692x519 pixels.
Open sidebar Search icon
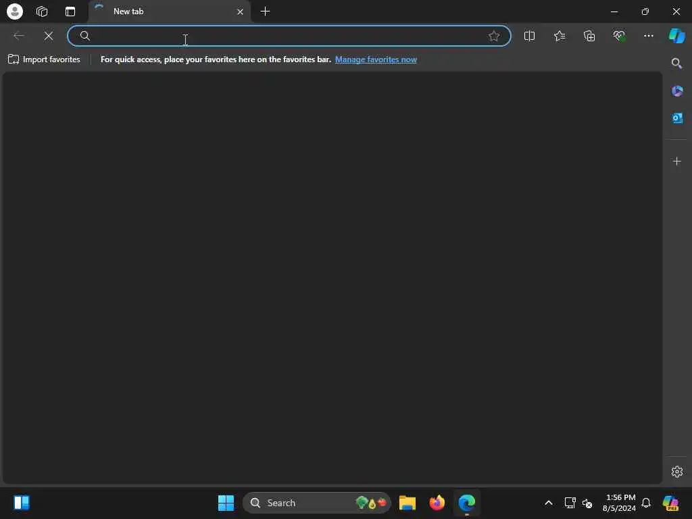676,64
